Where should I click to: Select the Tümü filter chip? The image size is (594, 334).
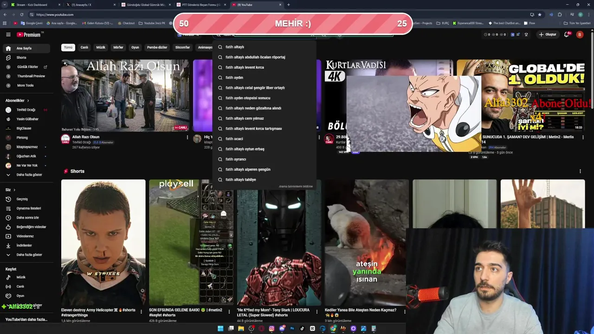[x=68, y=47]
